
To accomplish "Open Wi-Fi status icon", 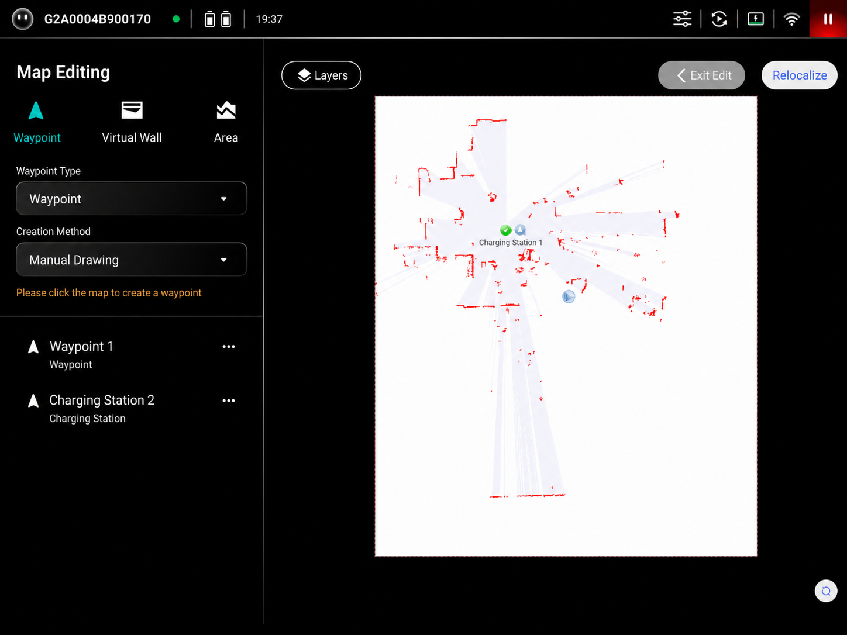I will click(791, 19).
